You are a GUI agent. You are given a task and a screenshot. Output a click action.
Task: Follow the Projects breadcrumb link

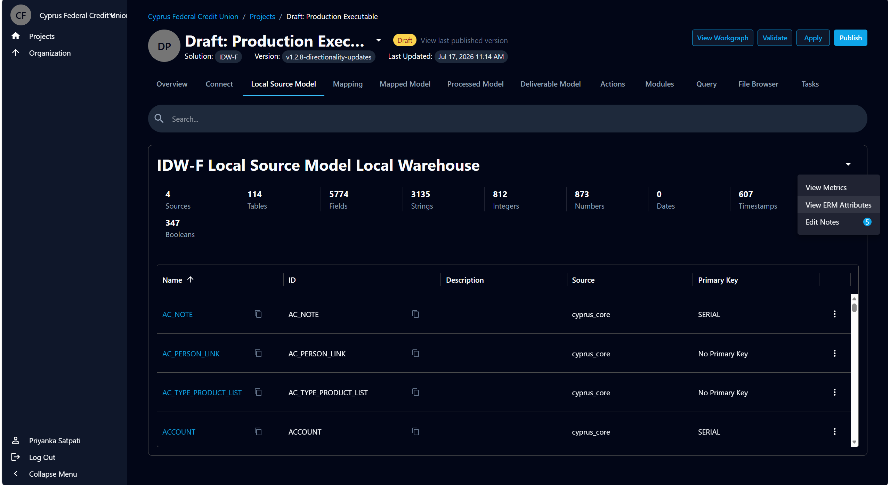(262, 16)
